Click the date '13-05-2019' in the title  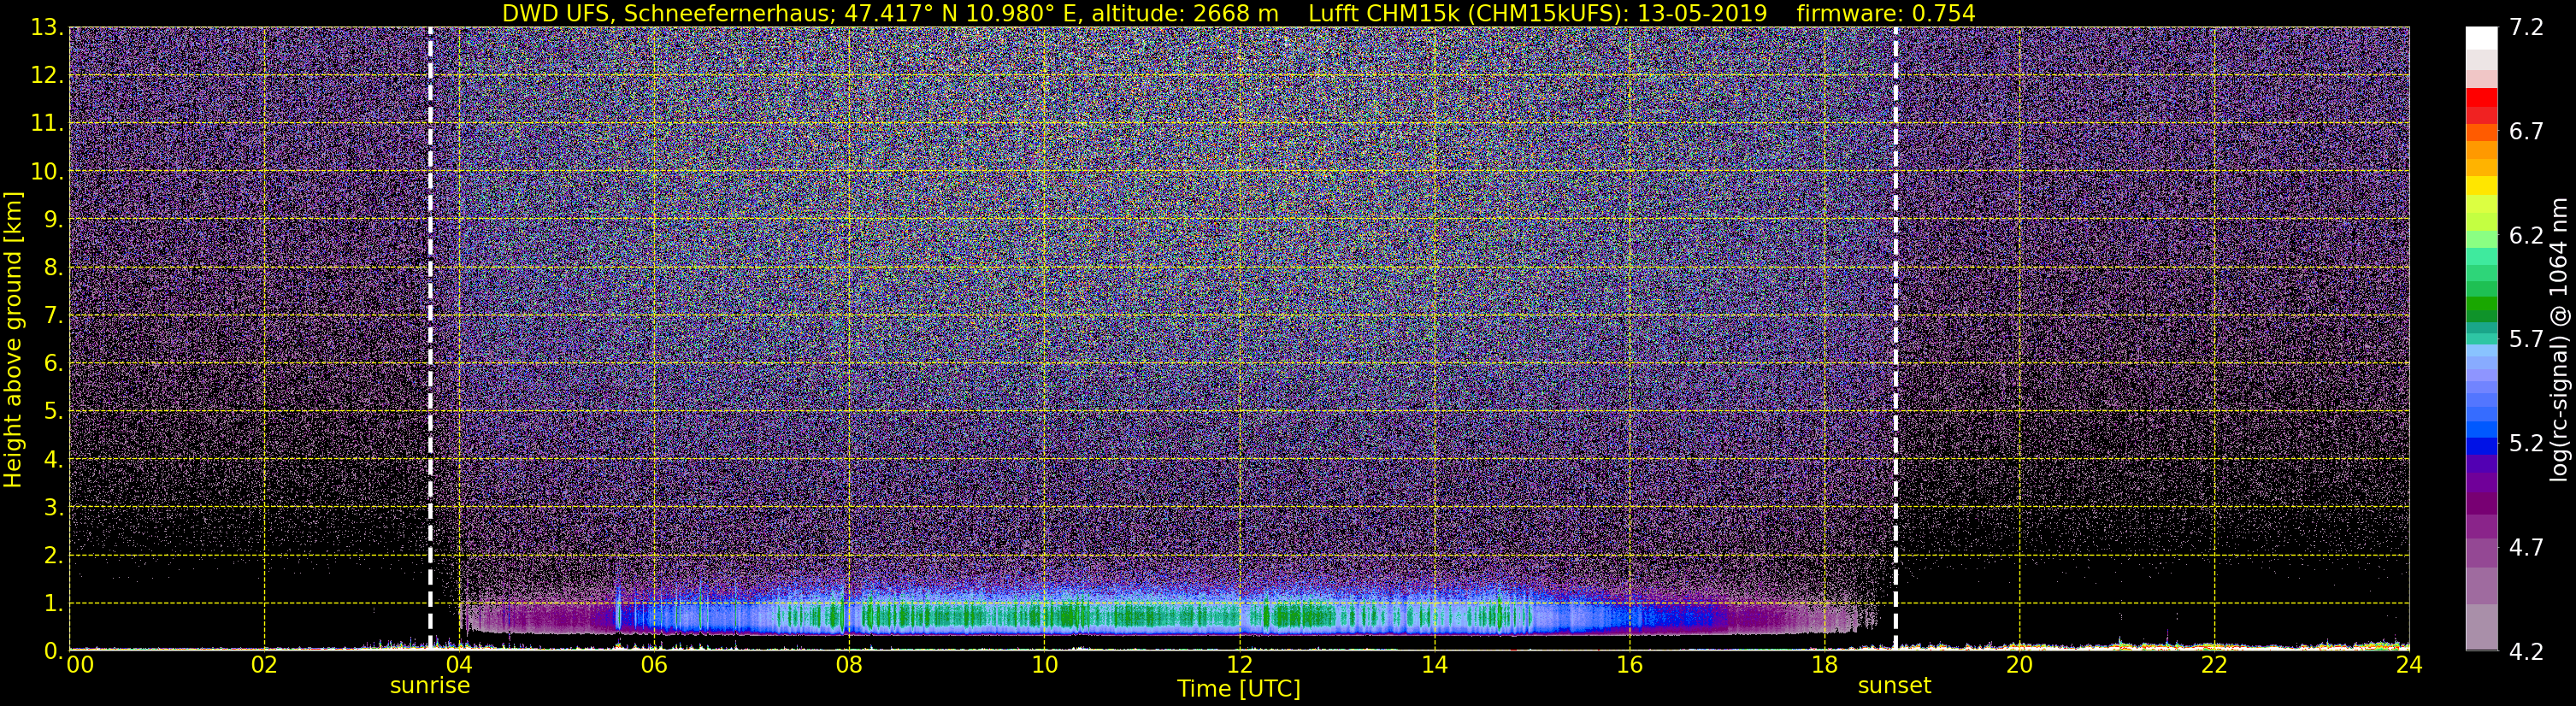tap(1702, 13)
